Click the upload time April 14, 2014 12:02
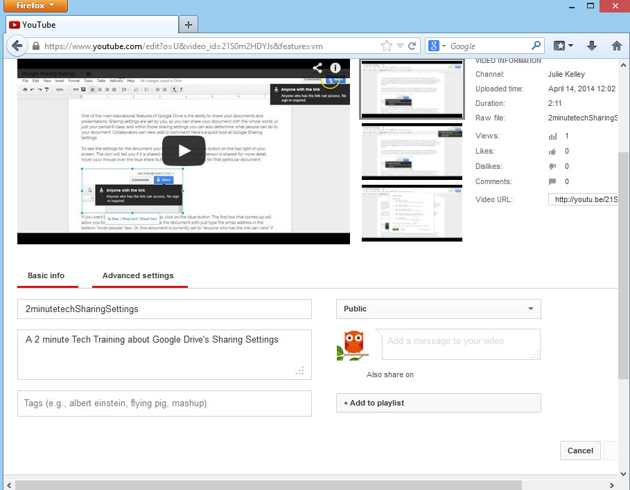Screen dimensions: 630x490 click(x=581, y=89)
